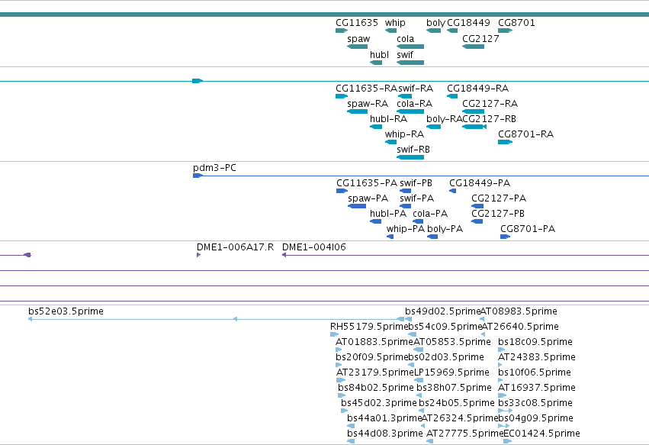
Task: Select the AT05853.5prime EST
Action: tap(419, 350)
